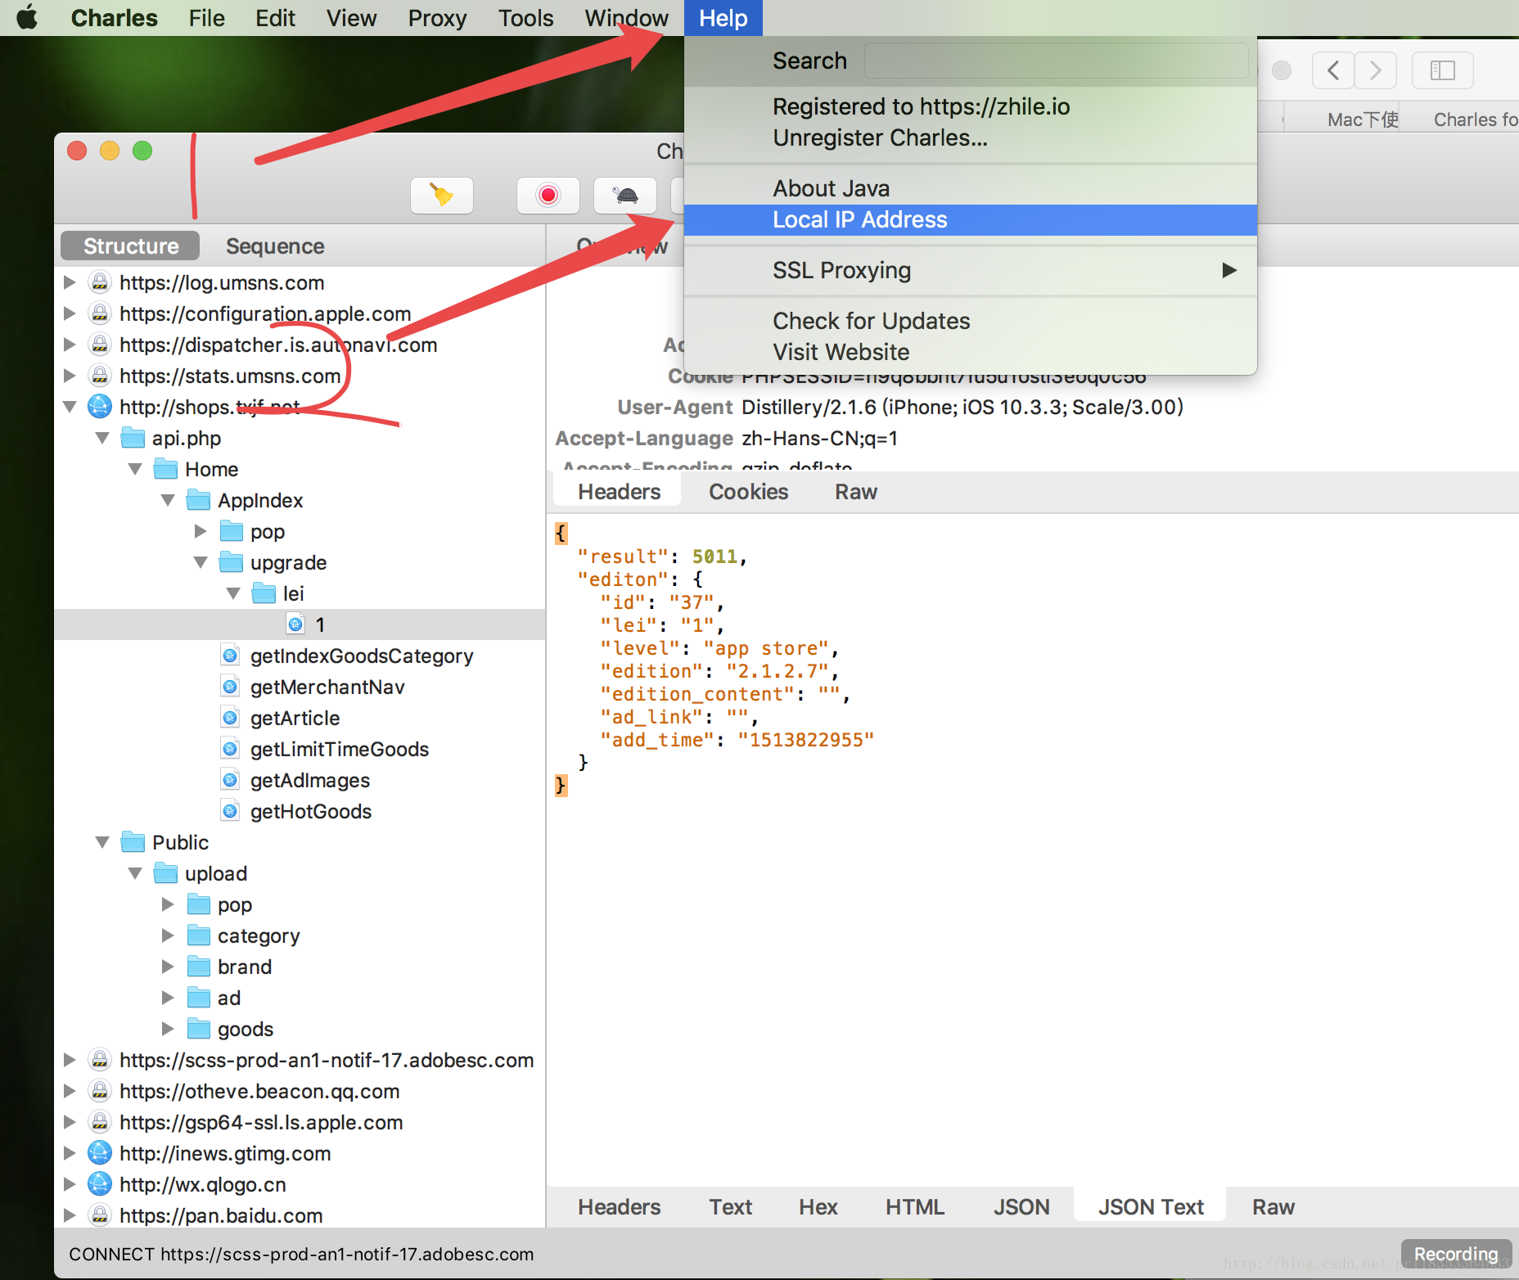This screenshot has width=1519, height=1280.
Task: Expand the pop folder under AppIndex
Action: click(201, 531)
